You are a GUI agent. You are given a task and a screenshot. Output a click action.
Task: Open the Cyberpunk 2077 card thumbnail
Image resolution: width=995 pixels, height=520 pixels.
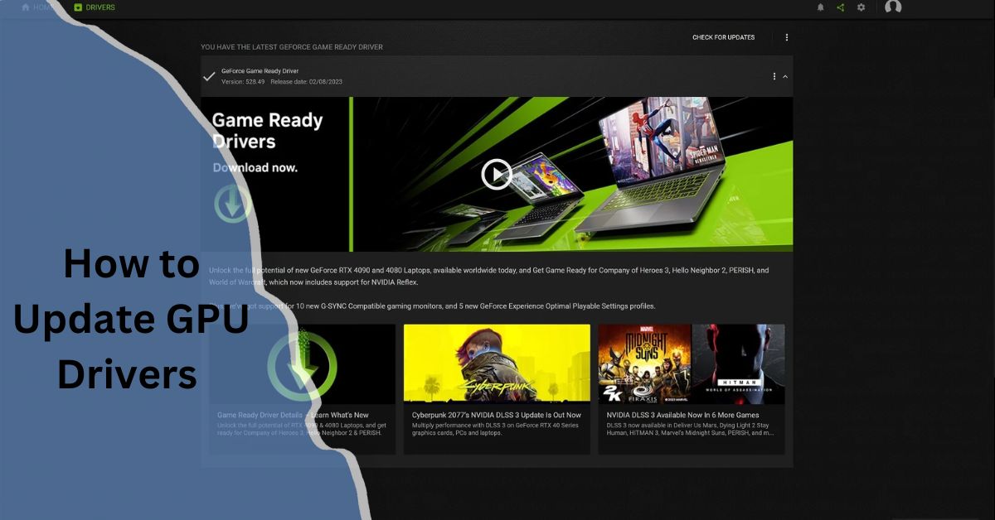497,363
